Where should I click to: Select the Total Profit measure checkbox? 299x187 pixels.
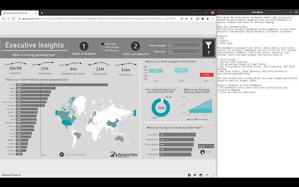pos(103,44)
